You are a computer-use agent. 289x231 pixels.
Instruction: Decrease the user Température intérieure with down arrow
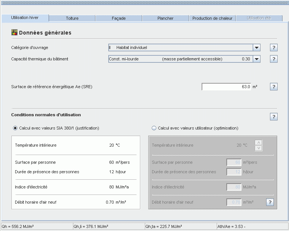pos(259,148)
